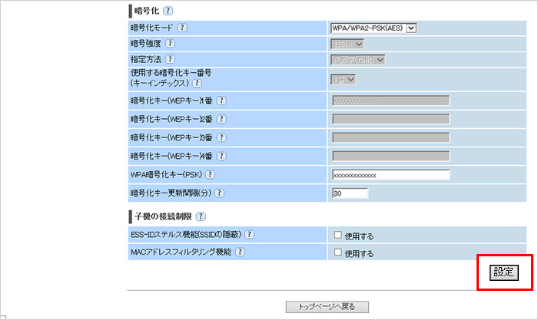Click the トップページへ戻る button

327,307
